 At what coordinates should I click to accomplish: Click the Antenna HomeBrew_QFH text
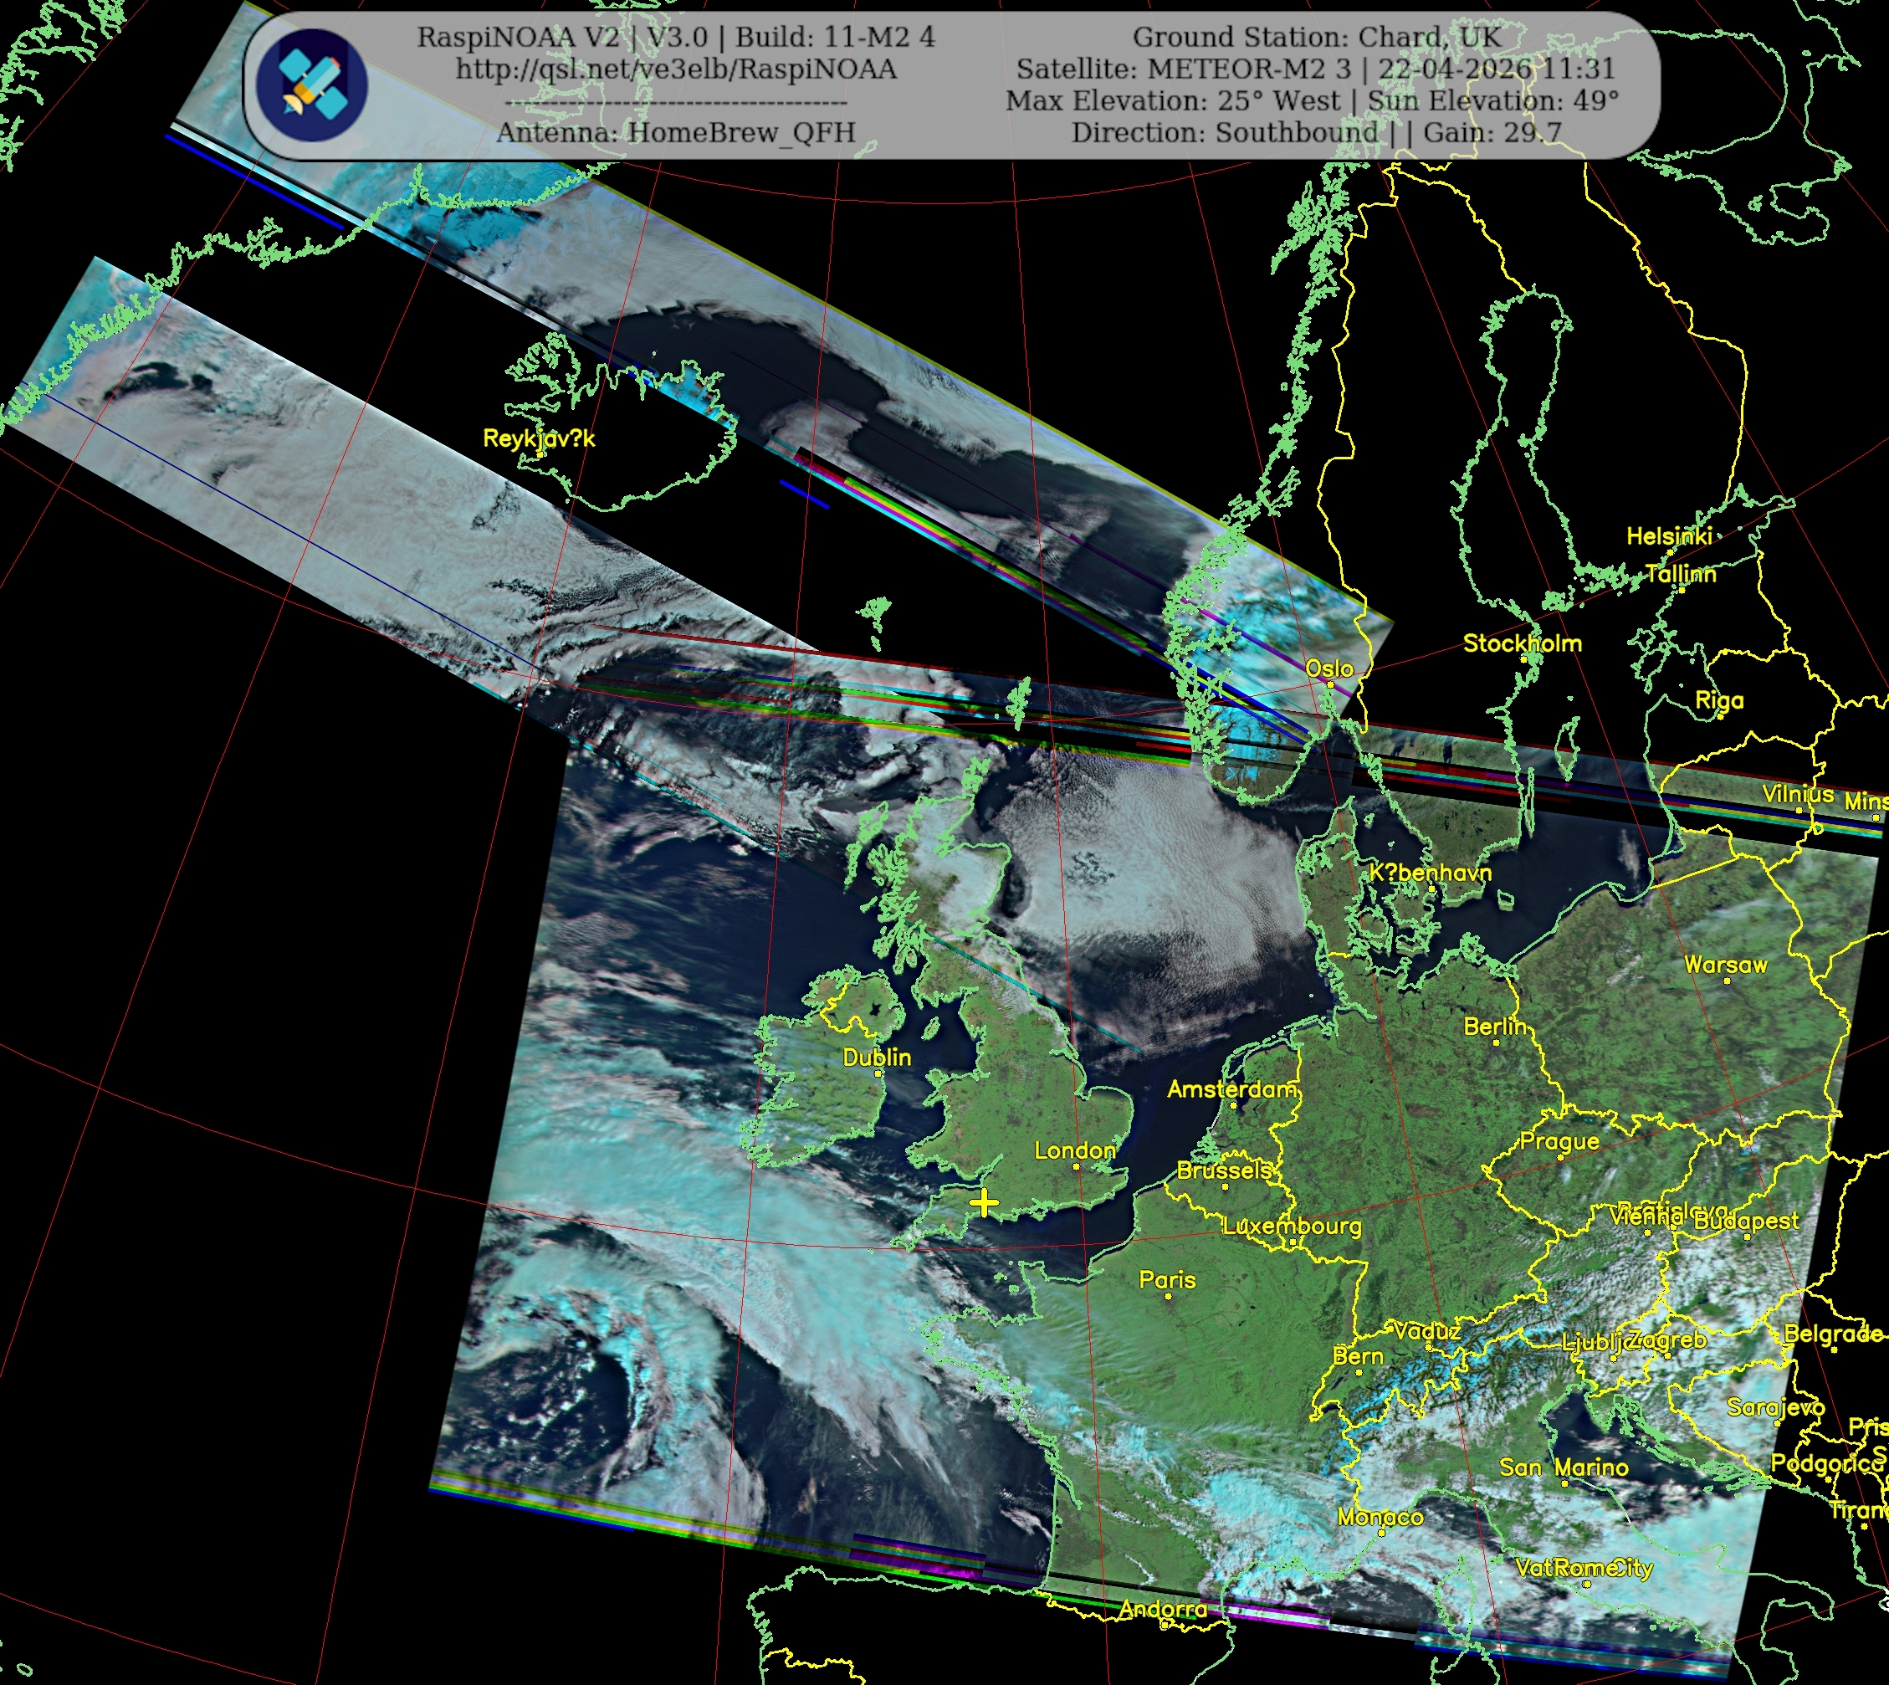(676, 132)
